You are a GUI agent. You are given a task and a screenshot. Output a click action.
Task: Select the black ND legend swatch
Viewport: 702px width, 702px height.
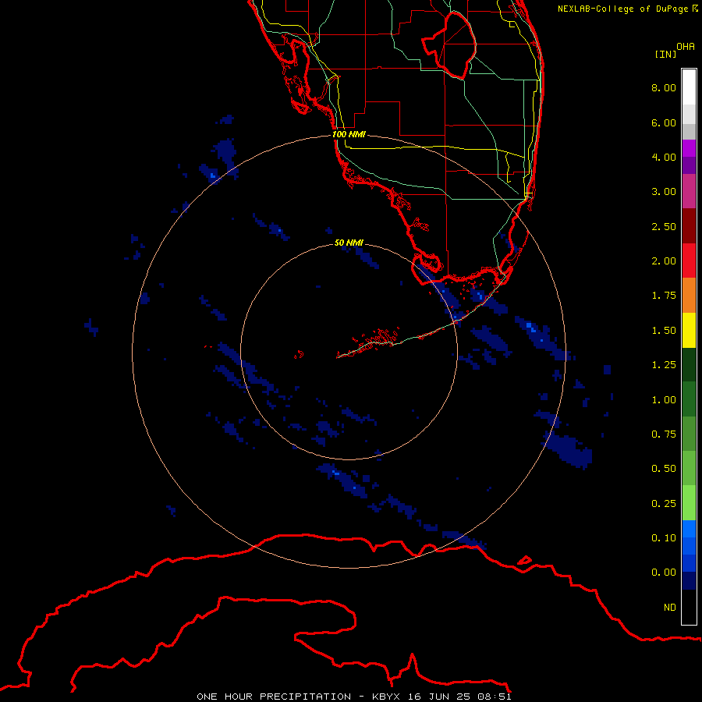689,607
